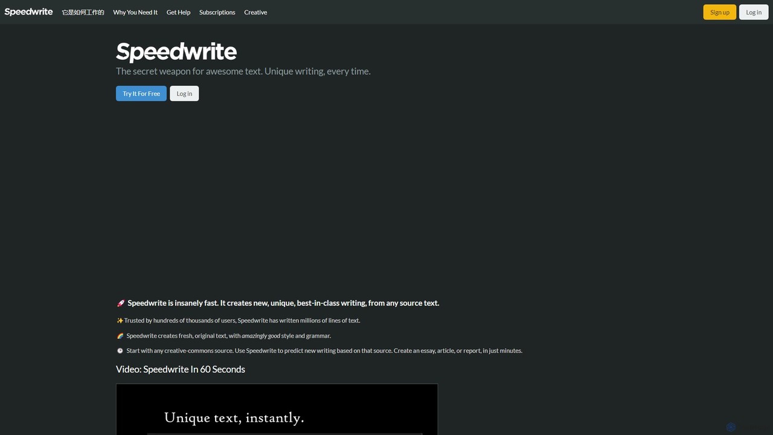Select the Creative nav item

click(255, 12)
